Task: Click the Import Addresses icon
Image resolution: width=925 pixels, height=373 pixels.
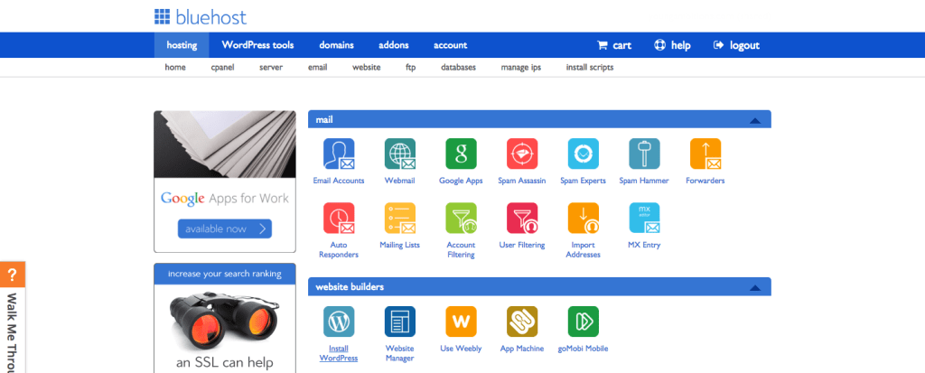Action: pyautogui.click(x=583, y=219)
